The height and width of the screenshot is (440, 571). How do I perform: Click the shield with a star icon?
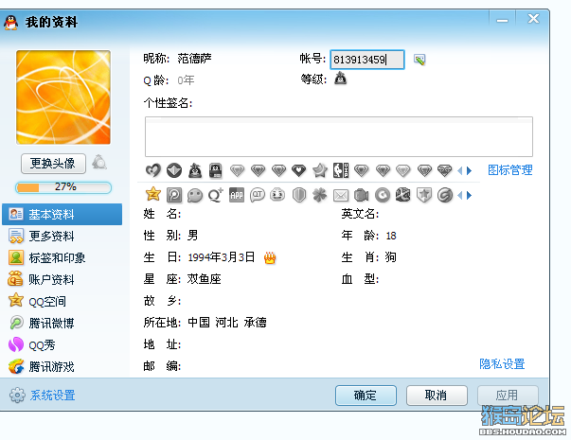424,195
